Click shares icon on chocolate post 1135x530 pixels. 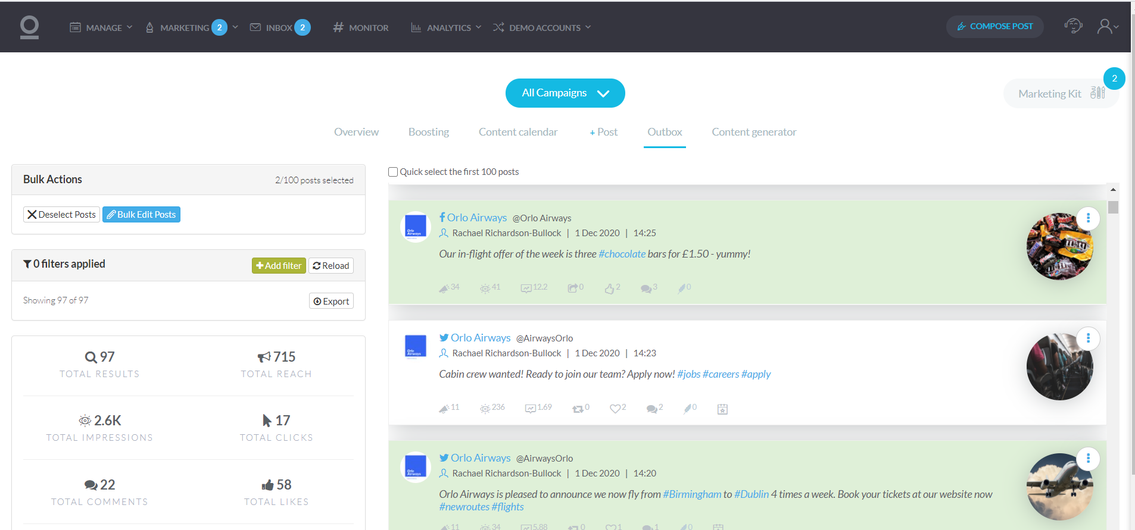(572, 288)
